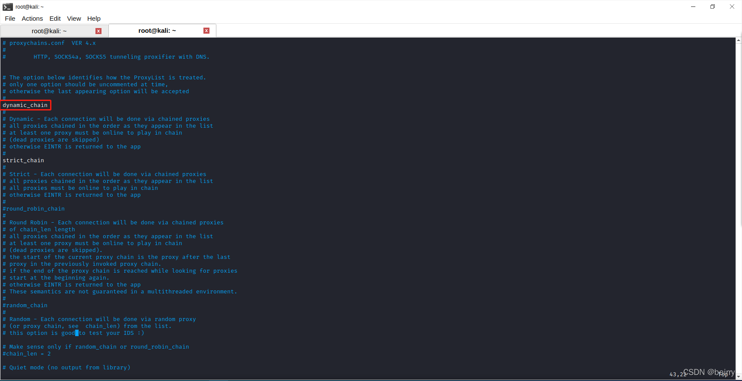Click the '(dead proxies are skipped).' line
742x381 pixels.
click(53, 250)
